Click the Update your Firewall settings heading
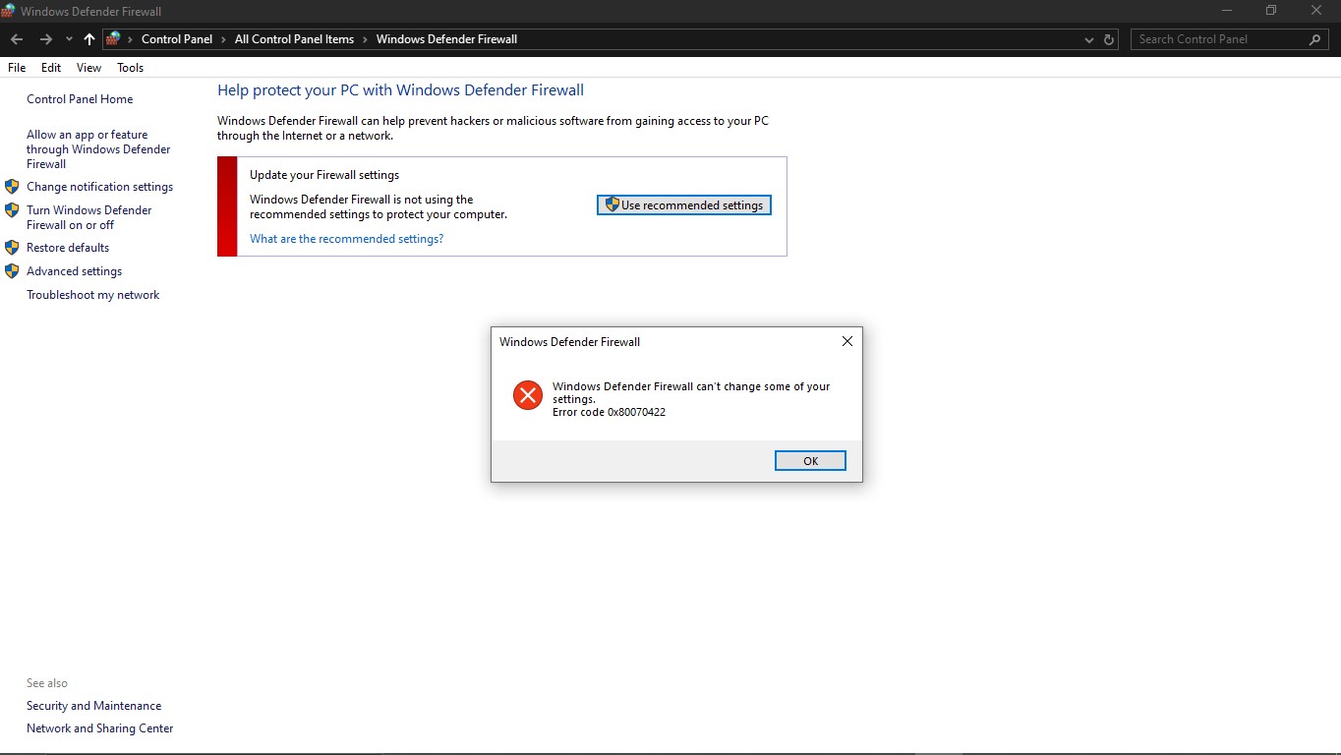Image resolution: width=1341 pixels, height=755 pixels. 324,175
